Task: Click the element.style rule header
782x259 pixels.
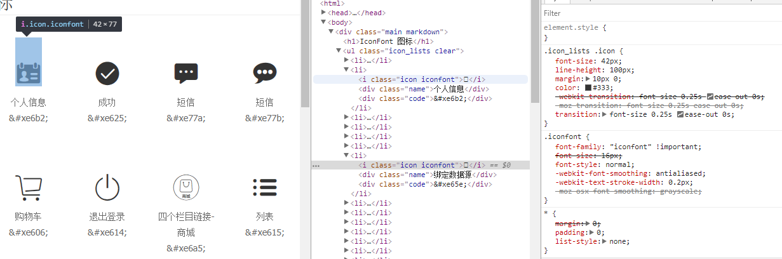Action: pyautogui.click(x=575, y=28)
